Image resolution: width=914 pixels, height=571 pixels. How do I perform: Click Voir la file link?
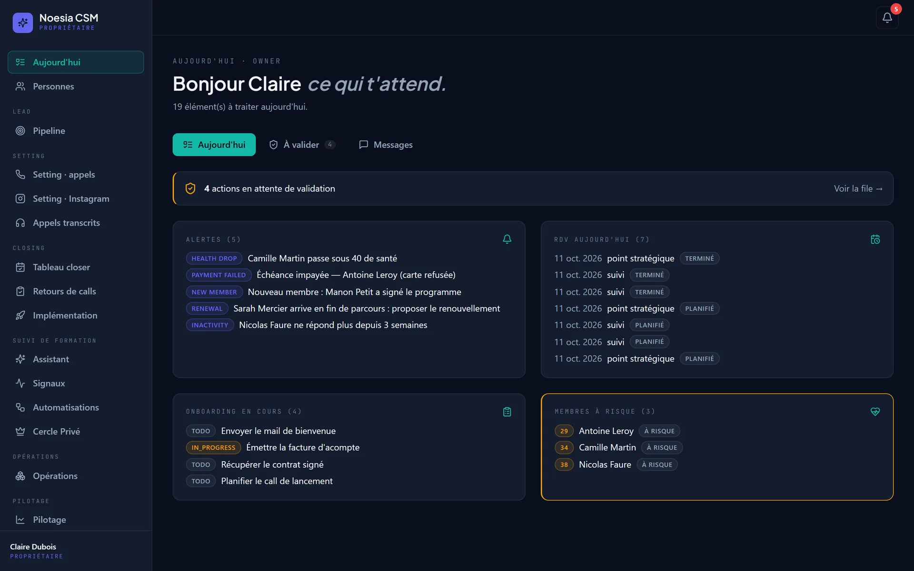click(x=858, y=188)
